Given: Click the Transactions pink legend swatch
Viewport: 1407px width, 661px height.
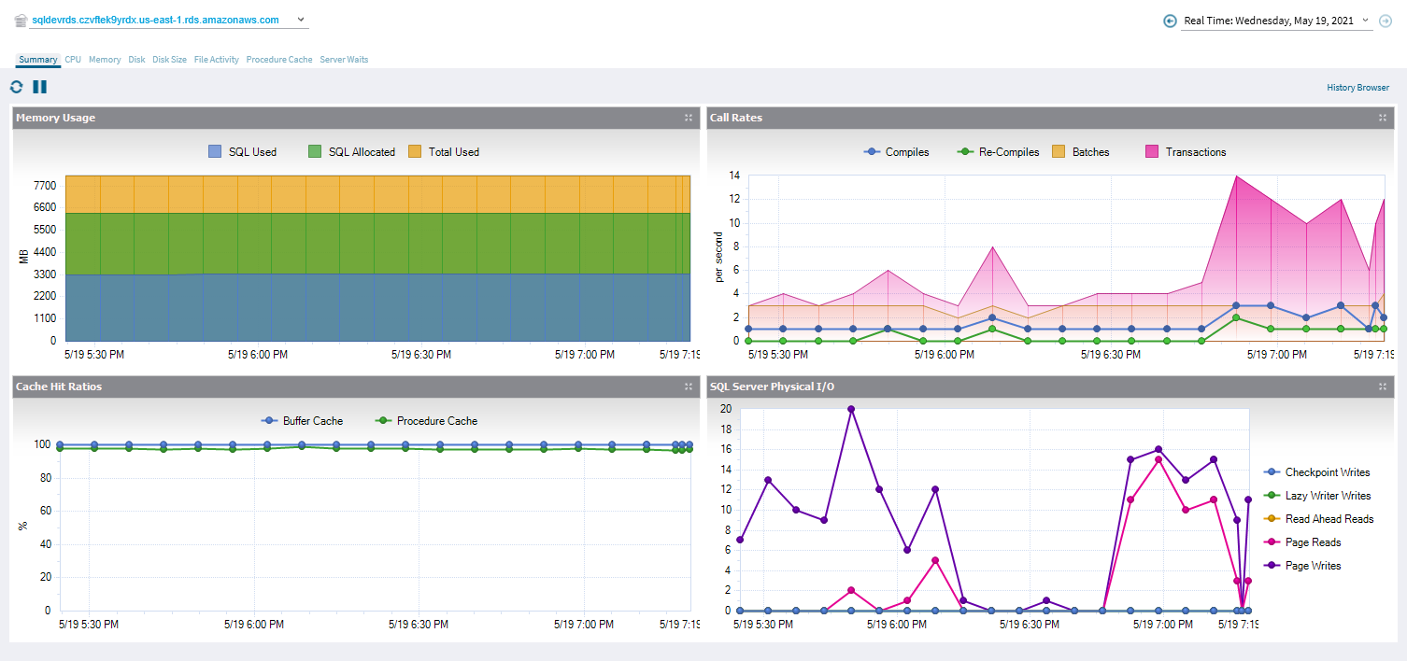Looking at the screenshot, I should 1152,152.
